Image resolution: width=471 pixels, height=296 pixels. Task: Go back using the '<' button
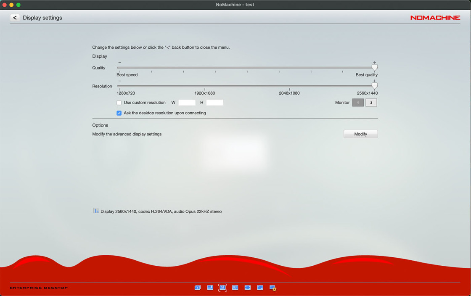(15, 18)
